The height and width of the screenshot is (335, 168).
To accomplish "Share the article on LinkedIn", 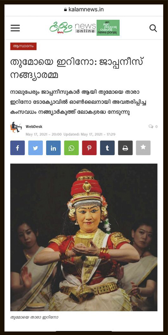I will pyautogui.click(x=53, y=148).
